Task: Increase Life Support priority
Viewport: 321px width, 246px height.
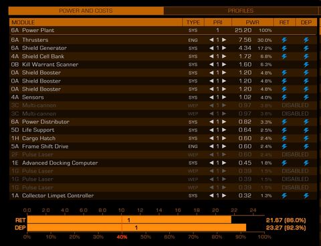Action: click(x=224, y=130)
